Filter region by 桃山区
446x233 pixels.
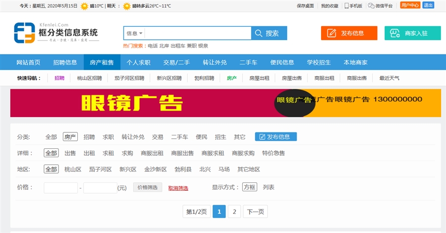(x=73, y=169)
